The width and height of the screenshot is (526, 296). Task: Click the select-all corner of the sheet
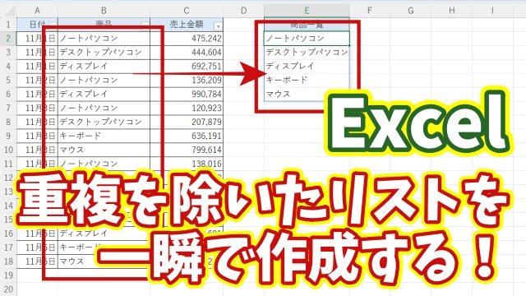pyautogui.click(x=8, y=11)
